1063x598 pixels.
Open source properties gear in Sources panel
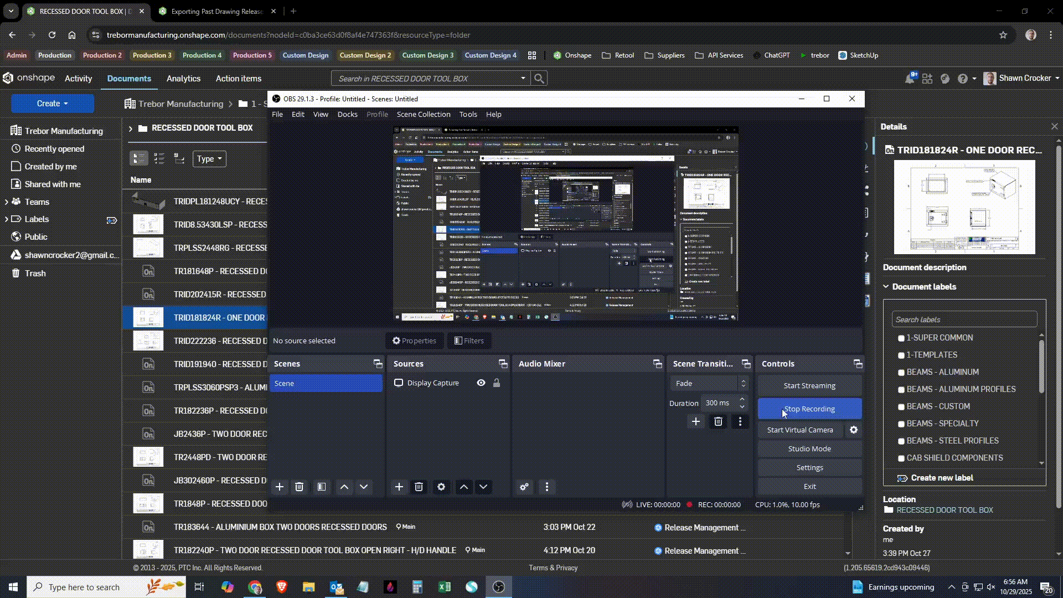441,487
